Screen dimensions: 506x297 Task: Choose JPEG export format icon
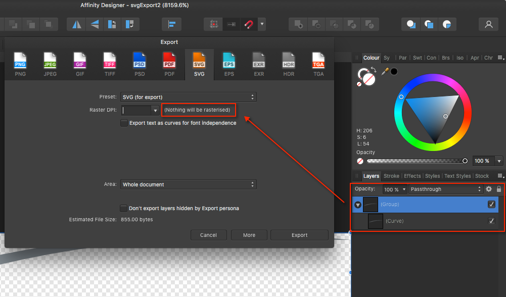tap(50, 61)
